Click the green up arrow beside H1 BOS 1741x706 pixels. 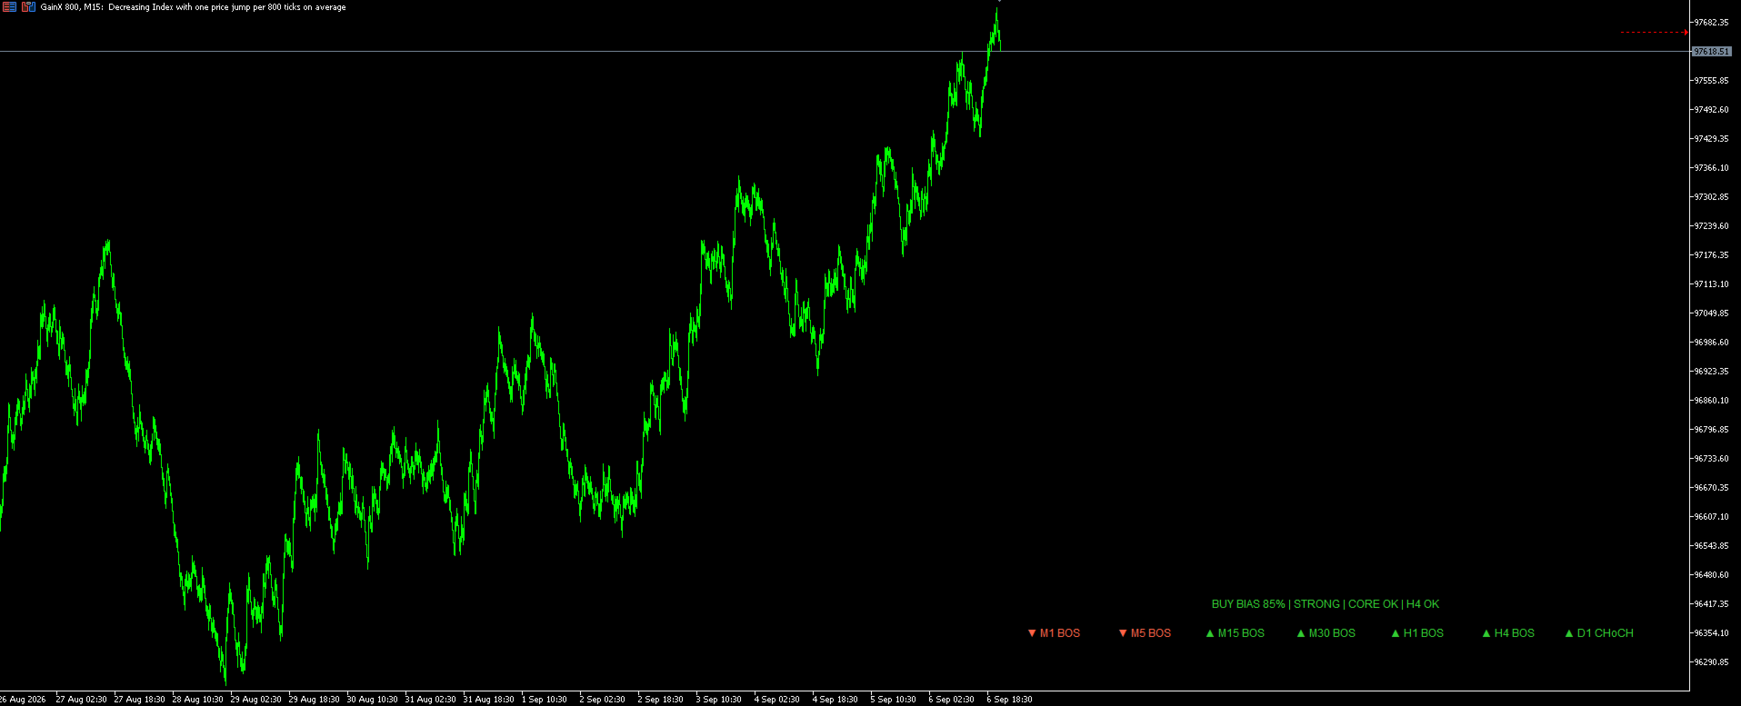(1396, 633)
